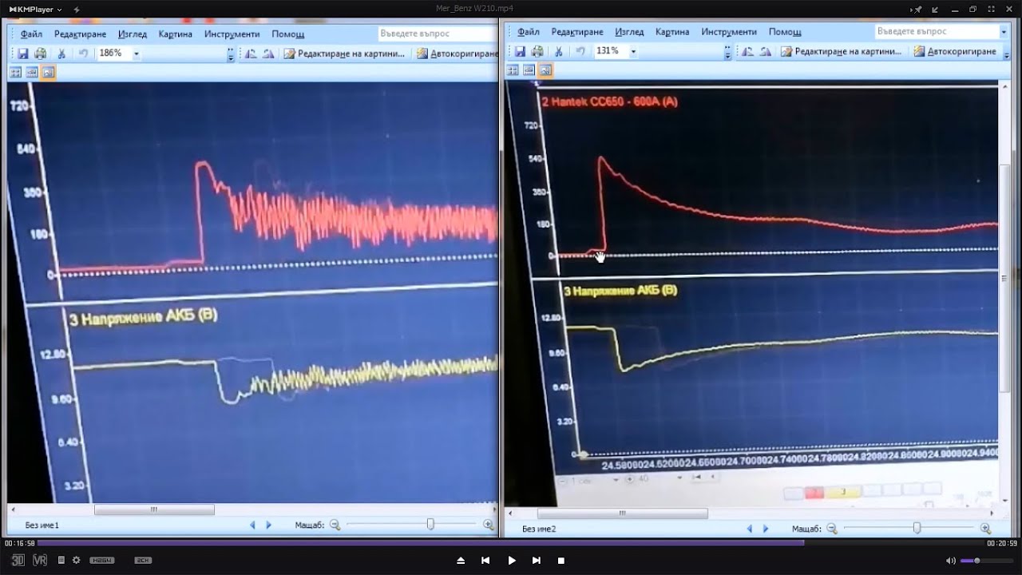Click the Print icon in left window toolbar
This screenshot has height=575, width=1022.
pyautogui.click(x=40, y=54)
